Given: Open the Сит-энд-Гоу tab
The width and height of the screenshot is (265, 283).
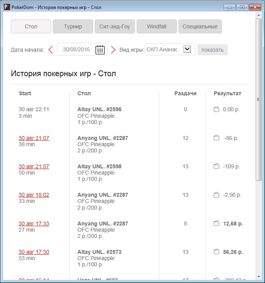Looking at the screenshot, I should pos(115,26).
